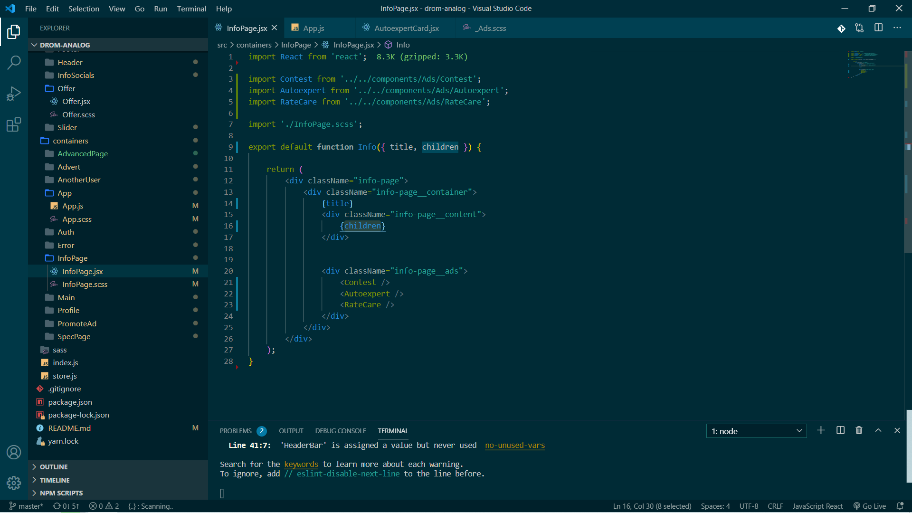Click the Open Changes compare icon
The width and height of the screenshot is (912, 513).
tap(859, 28)
